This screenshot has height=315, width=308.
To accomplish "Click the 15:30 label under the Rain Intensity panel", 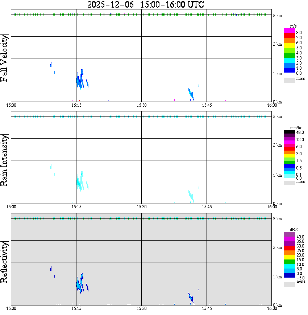I will (x=142, y=207).
